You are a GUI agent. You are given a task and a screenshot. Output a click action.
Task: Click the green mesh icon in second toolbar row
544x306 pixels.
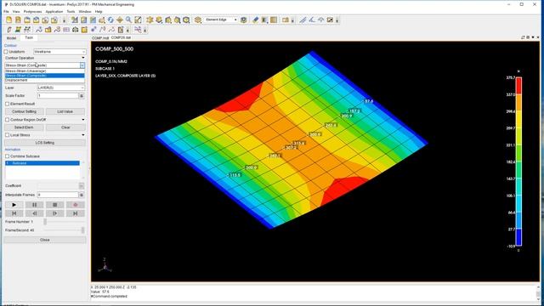coord(18,30)
